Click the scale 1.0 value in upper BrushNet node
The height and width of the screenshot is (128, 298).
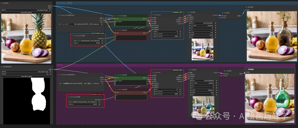pos(177,31)
